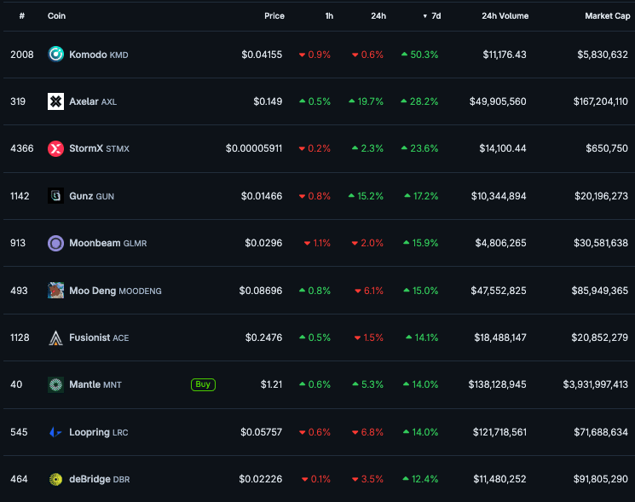Sort table by 7d column
This screenshot has height=502, width=635.
click(x=432, y=16)
